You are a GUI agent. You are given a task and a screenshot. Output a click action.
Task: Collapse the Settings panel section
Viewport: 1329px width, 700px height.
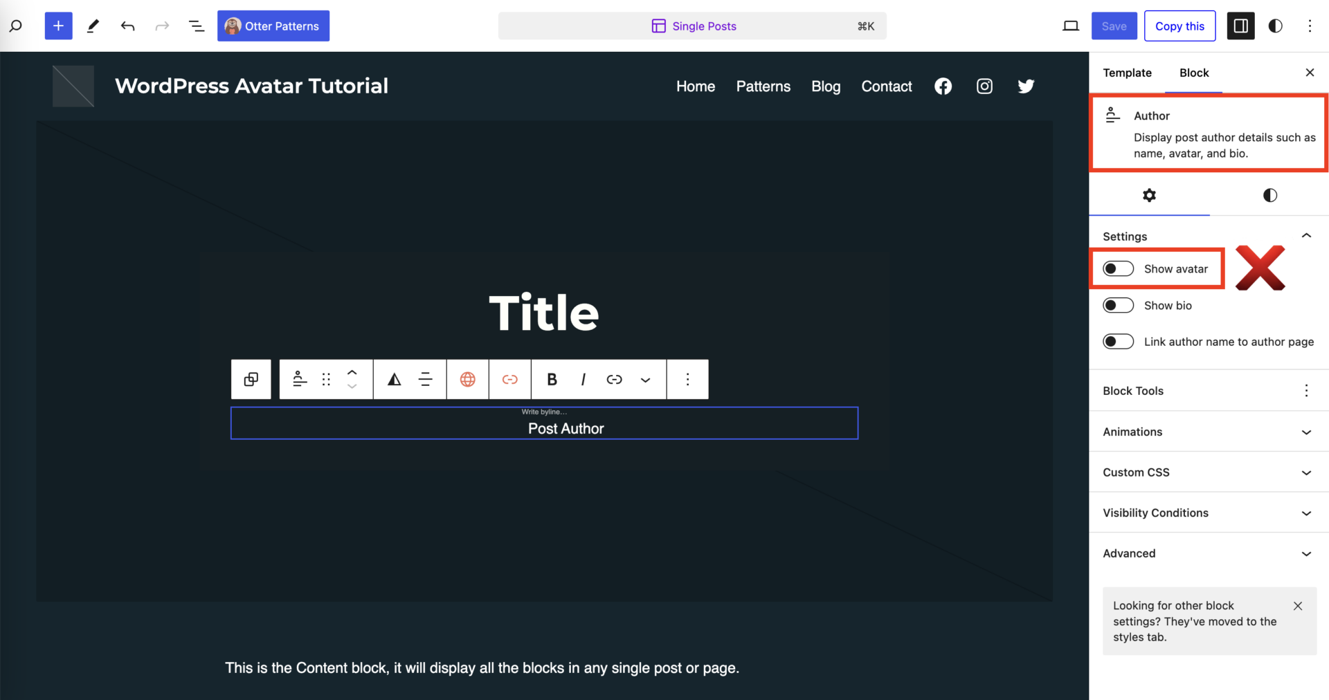click(x=1307, y=236)
